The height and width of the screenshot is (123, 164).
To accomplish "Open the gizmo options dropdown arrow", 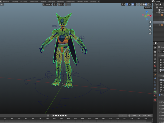I will [129, 4].
